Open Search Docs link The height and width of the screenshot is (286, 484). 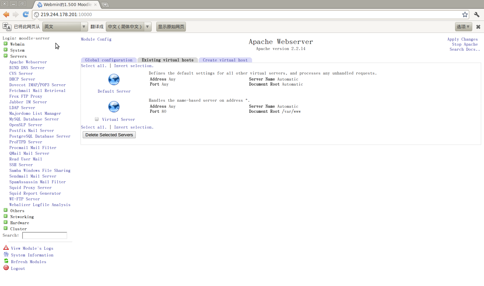click(x=465, y=49)
